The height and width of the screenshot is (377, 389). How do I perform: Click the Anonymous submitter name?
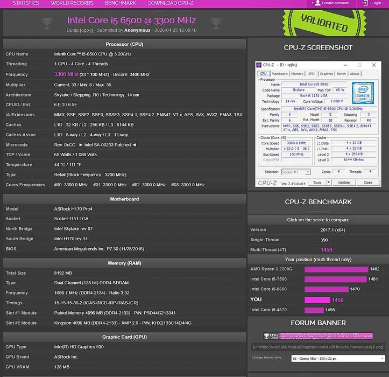137,30
